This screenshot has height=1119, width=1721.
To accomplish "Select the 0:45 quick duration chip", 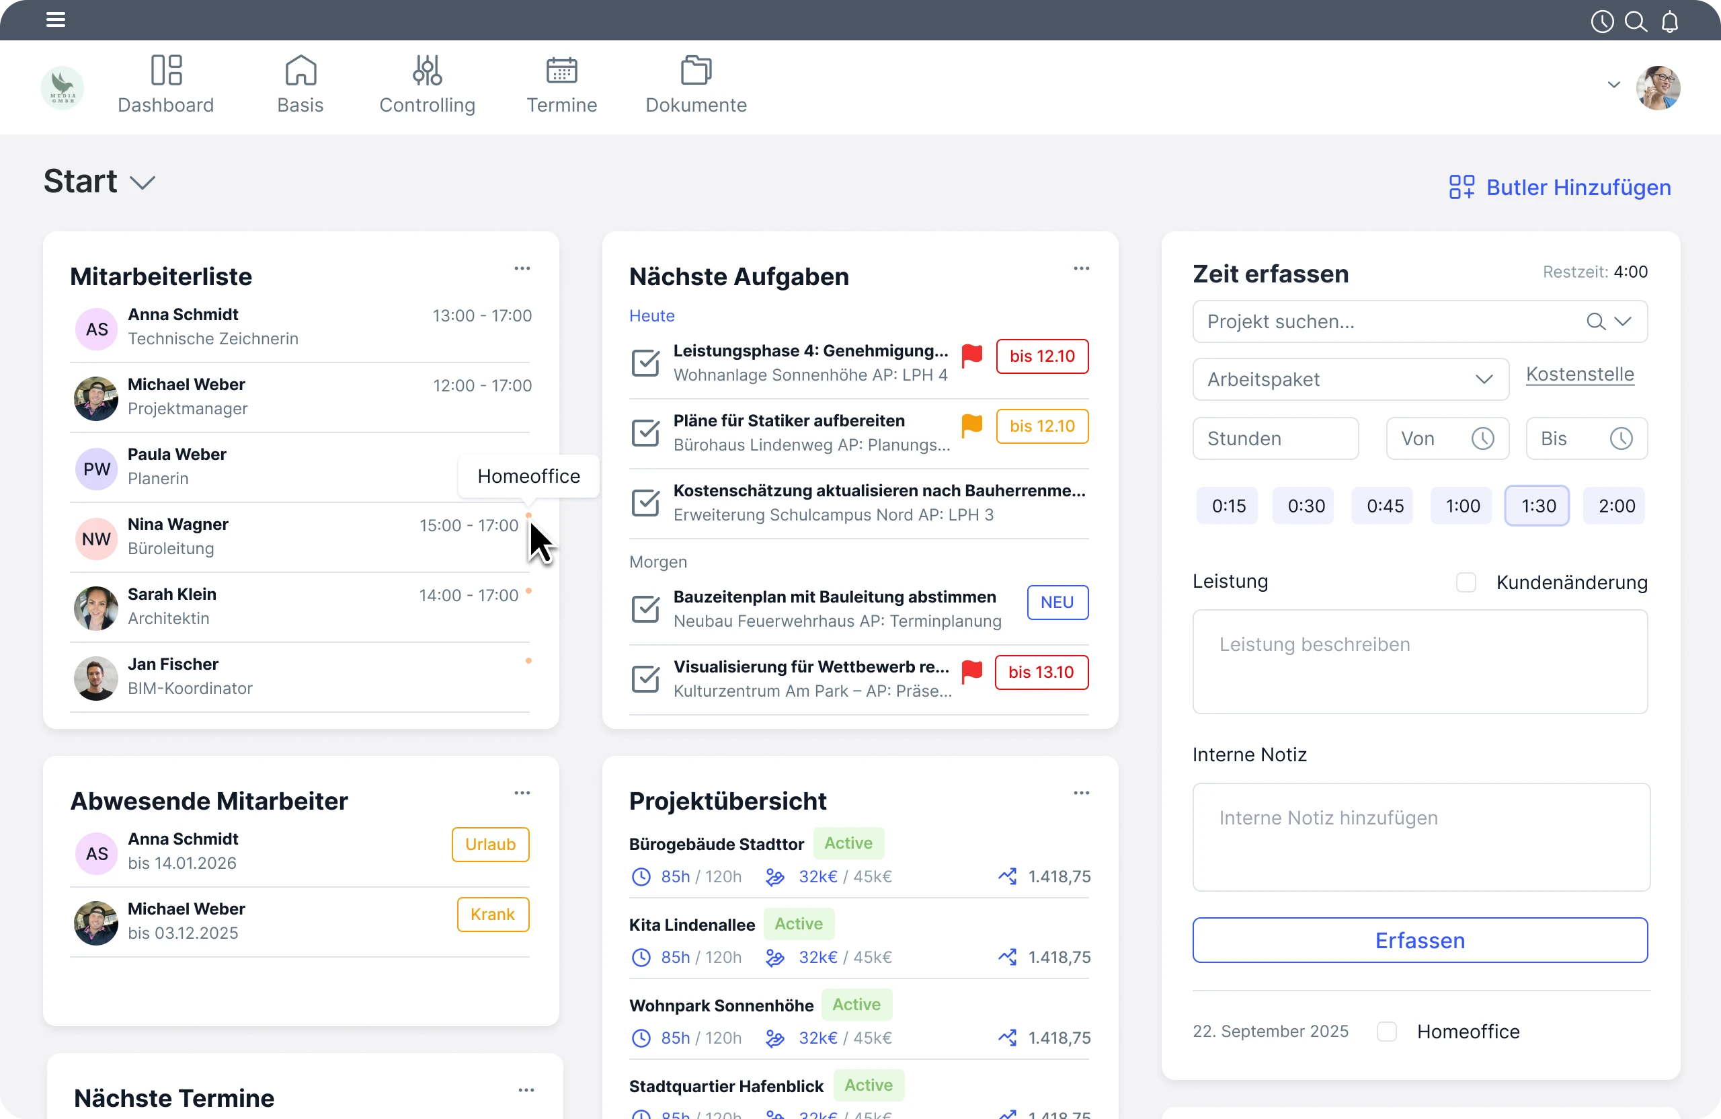I will (x=1384, y=506).
